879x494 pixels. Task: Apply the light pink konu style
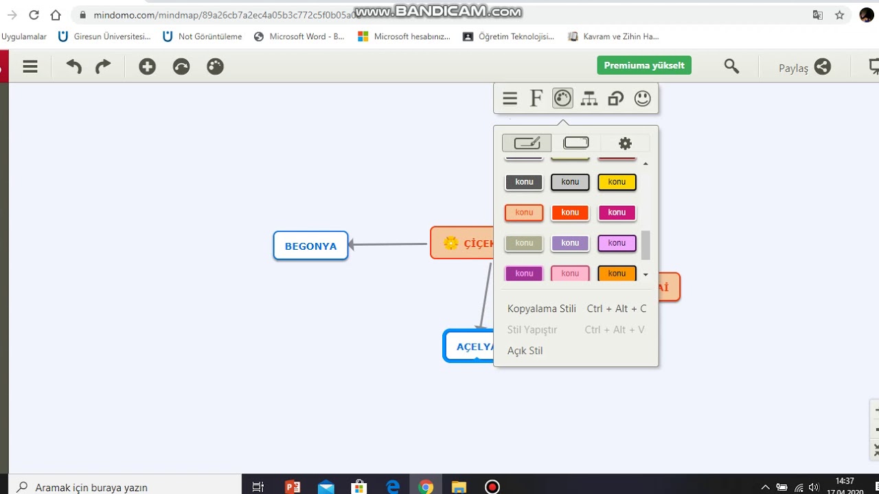(570, 273)
